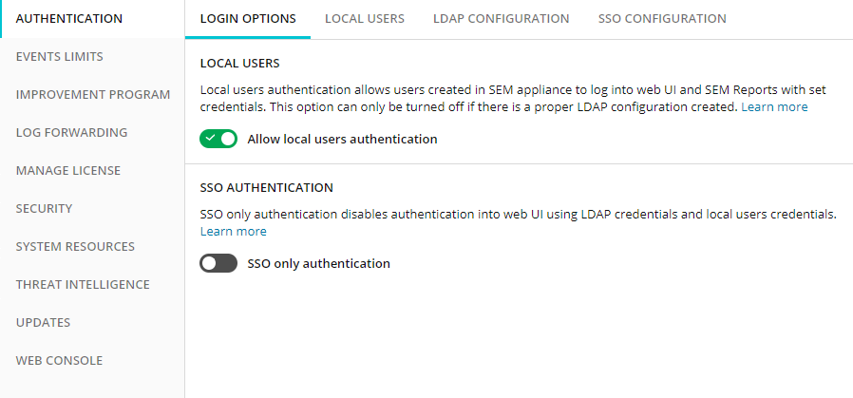Open Log Forwarding settings
The width and height of the screenshot is (853, 398).
coord(72,133)
